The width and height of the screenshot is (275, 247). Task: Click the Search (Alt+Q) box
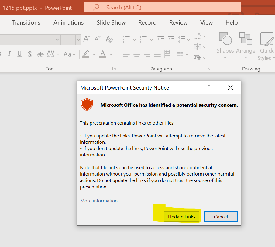162,8
